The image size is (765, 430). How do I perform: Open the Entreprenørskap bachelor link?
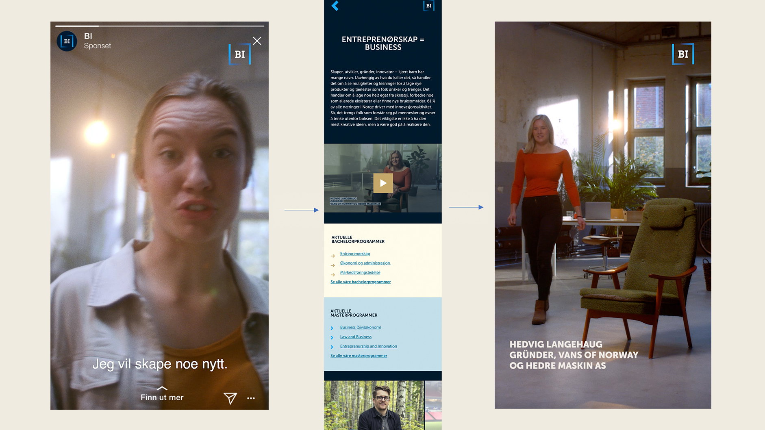355,254
